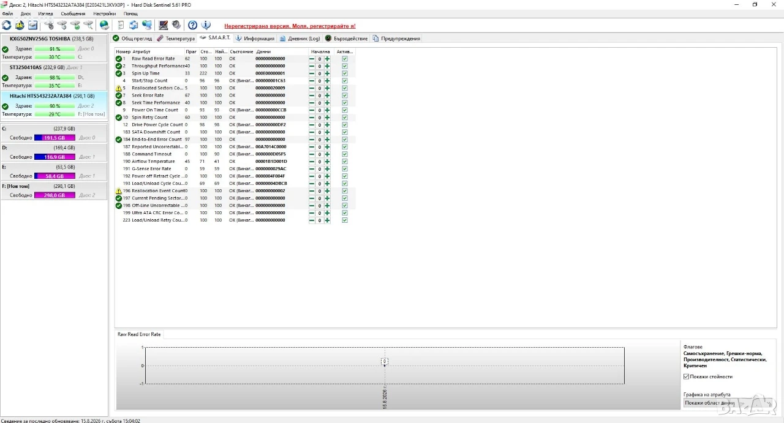
Task: Click green check icon on Raw Read Error Rate
Action: pyautogui.click(x=119, y=59)
